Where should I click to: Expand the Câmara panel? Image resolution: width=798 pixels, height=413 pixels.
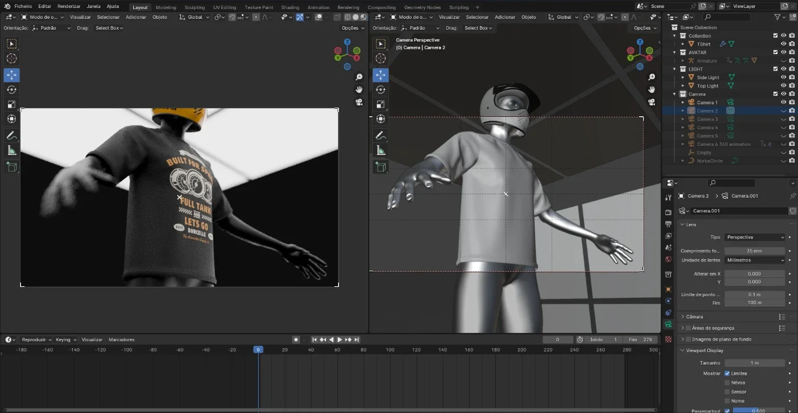coord(694,317)
